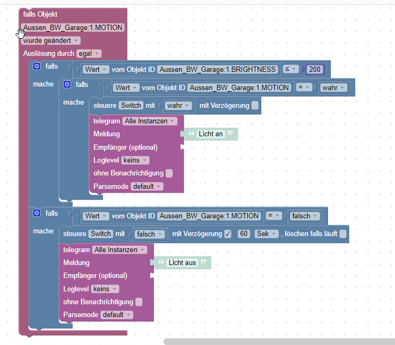Select 'Auslösung durch' label text
The image size is (395, 345).
coord(49,54)
